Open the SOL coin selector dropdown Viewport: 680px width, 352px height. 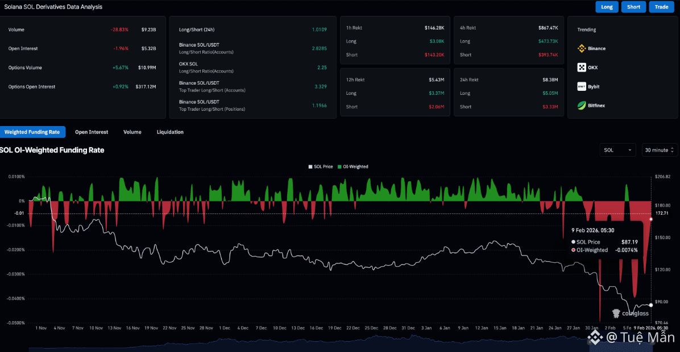pos(617,150)
